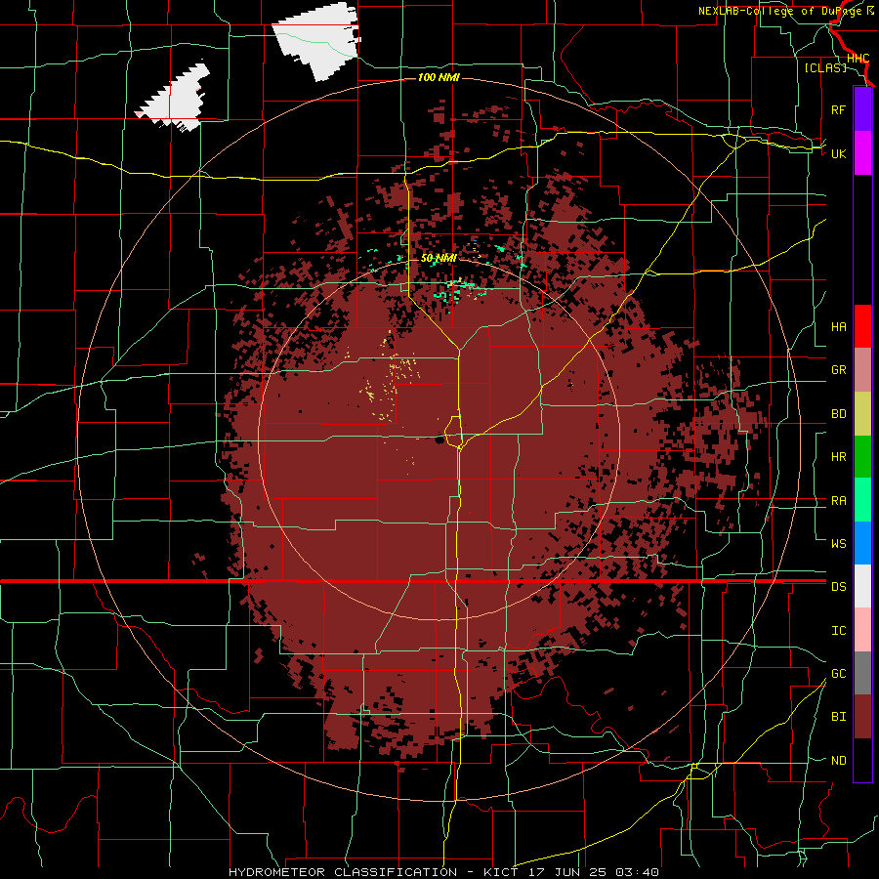
Task: Click the HHC product label
Action: (858, 59)
